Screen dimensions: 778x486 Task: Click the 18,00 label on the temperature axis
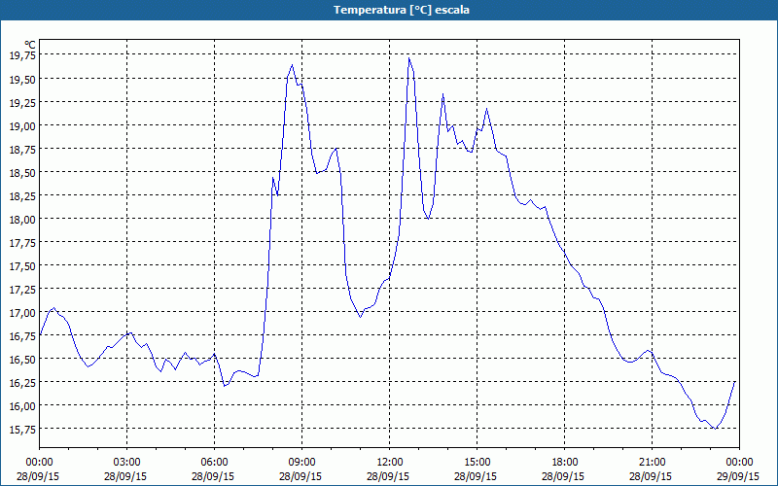click(x=20, y=220)
